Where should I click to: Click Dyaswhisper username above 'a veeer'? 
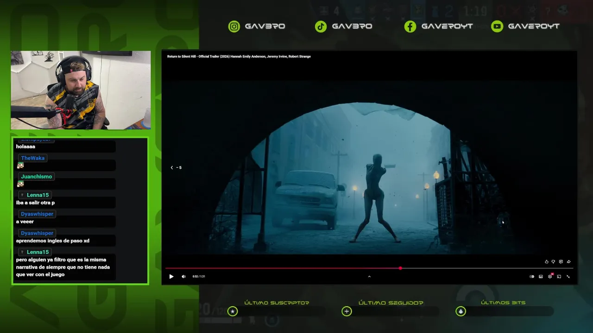click(x=37, y=214)
